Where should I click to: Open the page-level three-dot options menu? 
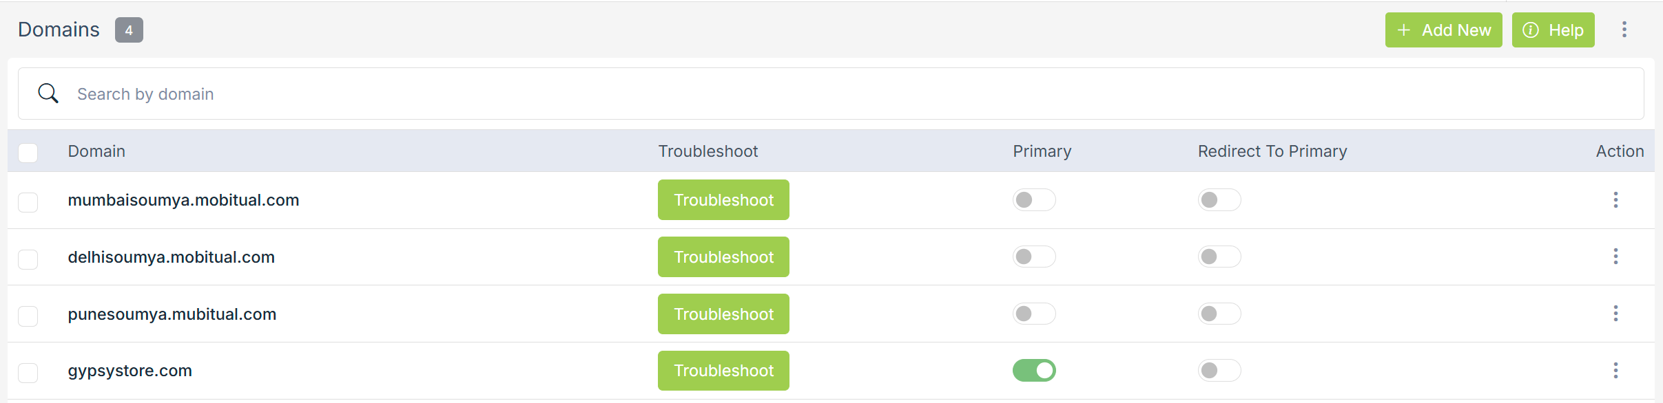coord(1624,30)
